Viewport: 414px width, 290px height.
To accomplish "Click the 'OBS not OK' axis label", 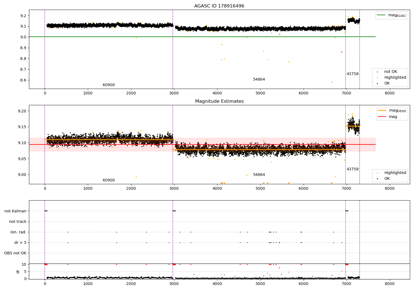I will click(15, 253).
